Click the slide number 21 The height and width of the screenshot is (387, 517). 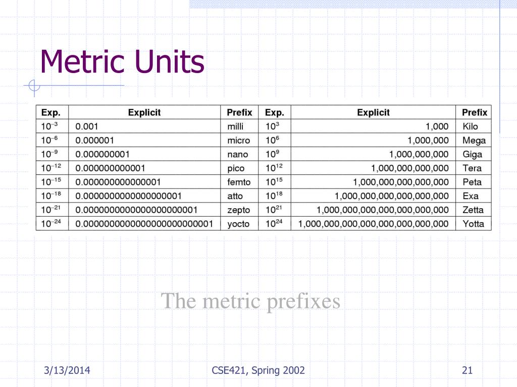pyautogui.click(x=467, y=370)
